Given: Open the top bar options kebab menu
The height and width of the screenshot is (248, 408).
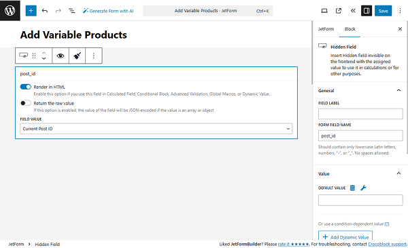Looking at the screenshot, I should 400,11.
